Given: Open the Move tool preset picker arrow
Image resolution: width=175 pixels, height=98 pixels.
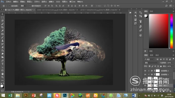Looking at the screenshot, I should (6, 6).
